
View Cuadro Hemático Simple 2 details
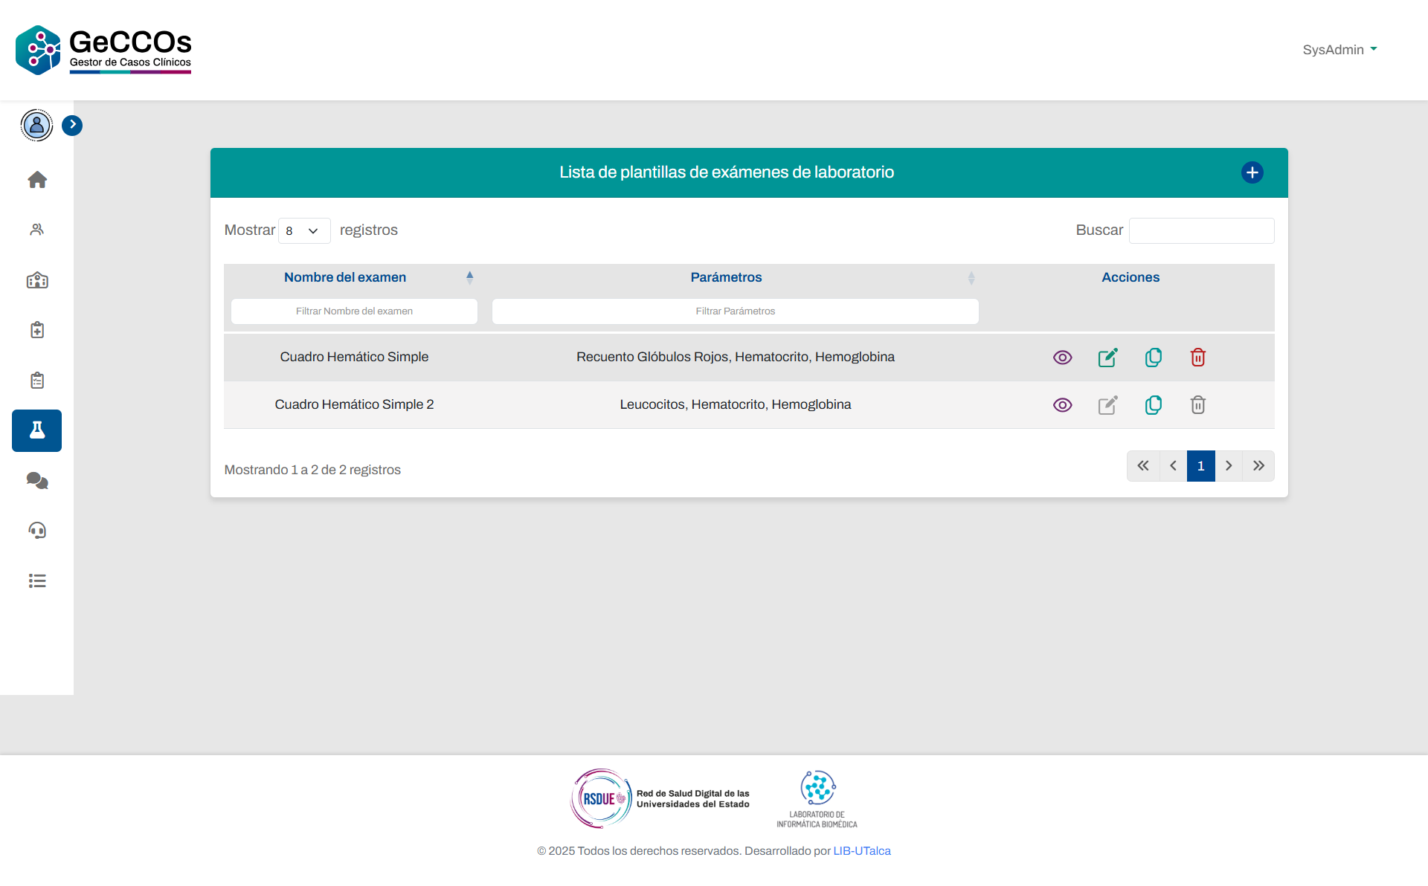pos(1063,405)
